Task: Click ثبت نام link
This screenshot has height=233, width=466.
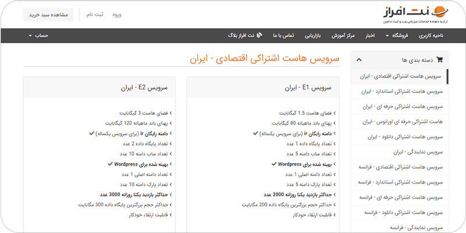Action: point(95,15)
